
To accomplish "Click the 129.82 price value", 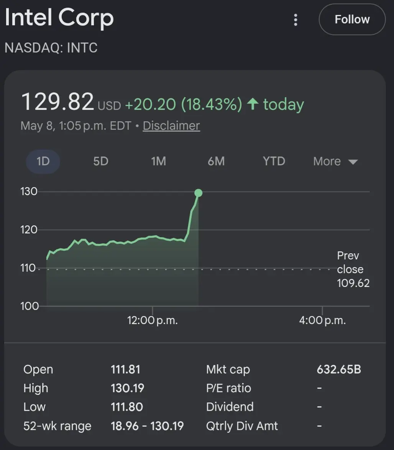I will (x=57, y=102).
